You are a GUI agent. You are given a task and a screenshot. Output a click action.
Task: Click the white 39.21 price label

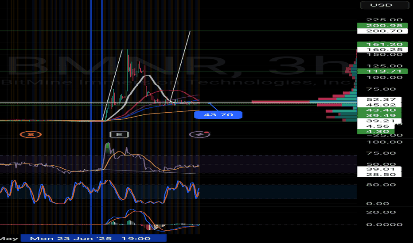coord(379,121)
